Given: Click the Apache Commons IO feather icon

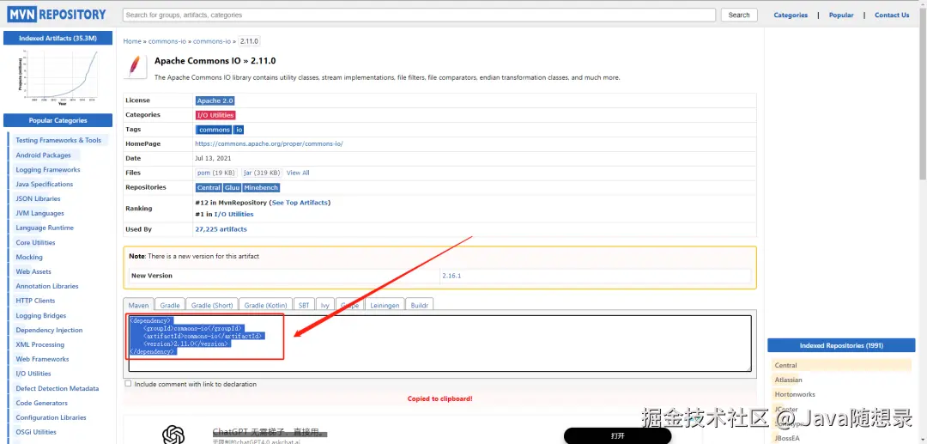Looking at the screenshot, I should click(136, 66).
